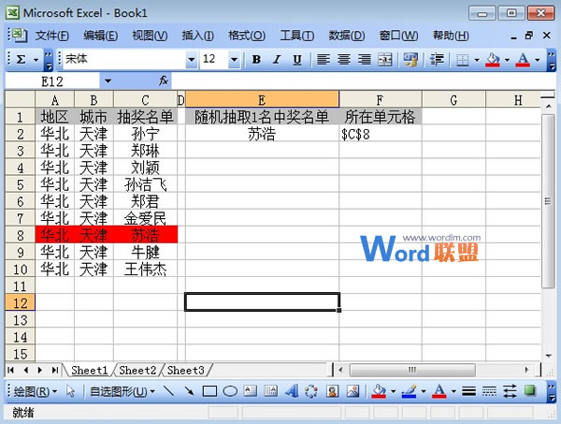Select the Rectangle drawing tool
The width and height of the screenshot is (561, 424).
(x=209, y=391)
